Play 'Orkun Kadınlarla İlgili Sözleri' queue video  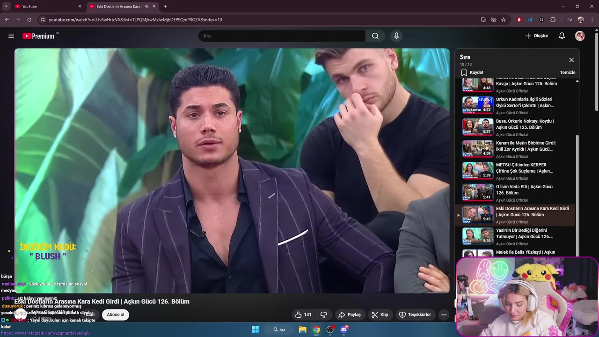click(515, 105)
